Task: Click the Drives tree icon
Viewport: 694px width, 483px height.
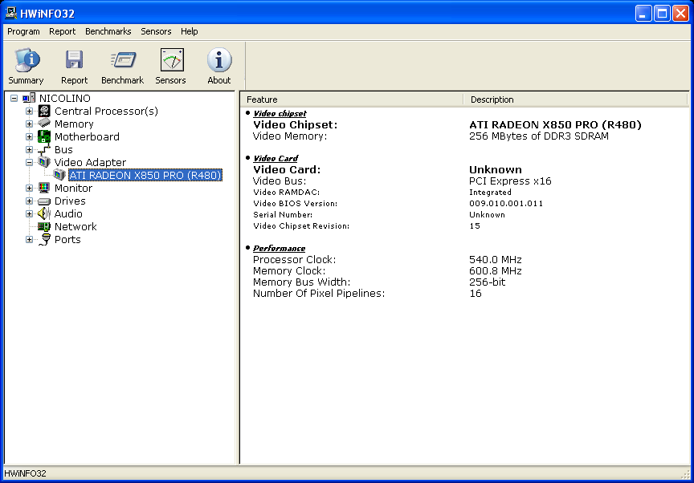Action: coord(44,201)
